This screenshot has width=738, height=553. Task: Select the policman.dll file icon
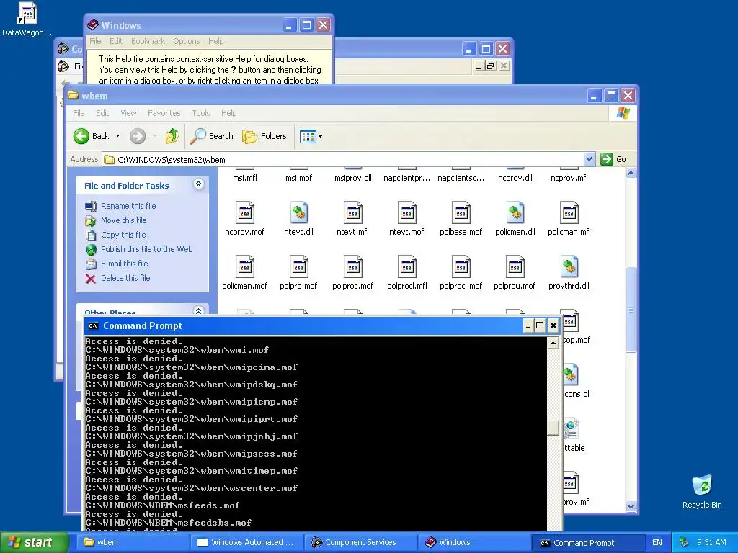coord(515,212)
